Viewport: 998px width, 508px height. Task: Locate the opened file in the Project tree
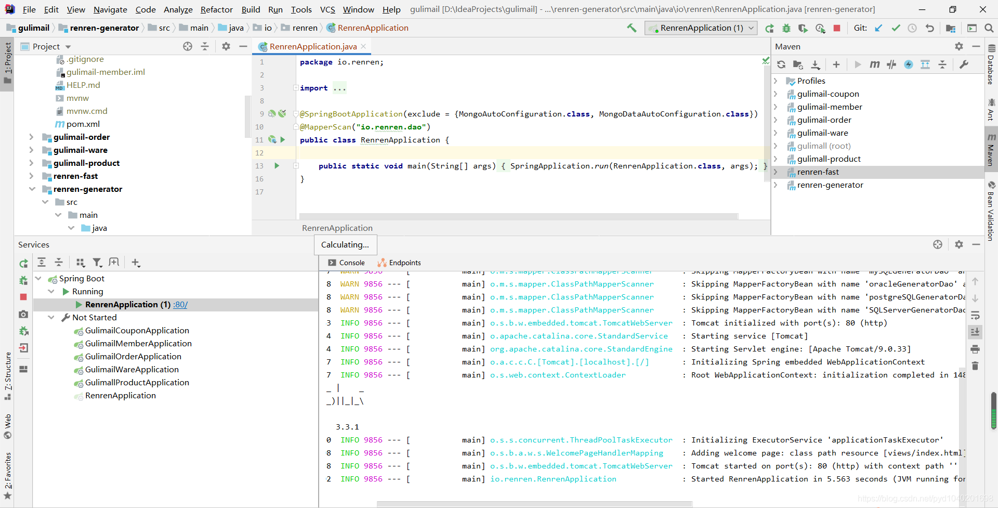(x=188, y=46)
